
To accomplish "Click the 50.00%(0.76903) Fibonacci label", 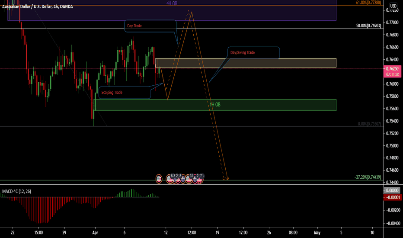I will coord(368,26).
